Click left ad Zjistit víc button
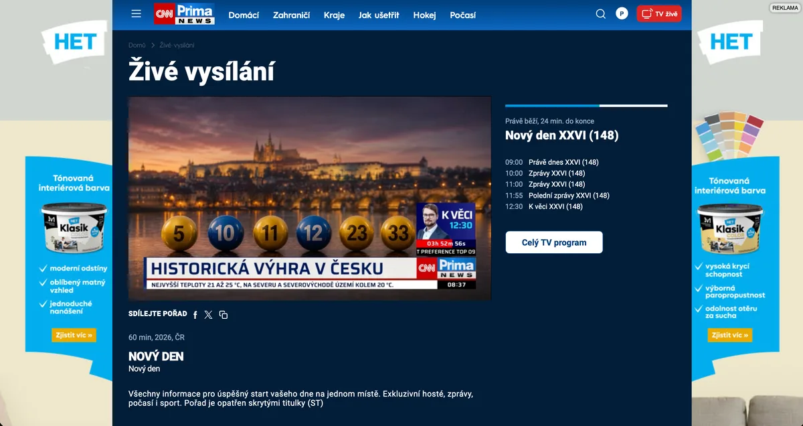803x426 pixels. click(x=74, y=335)
